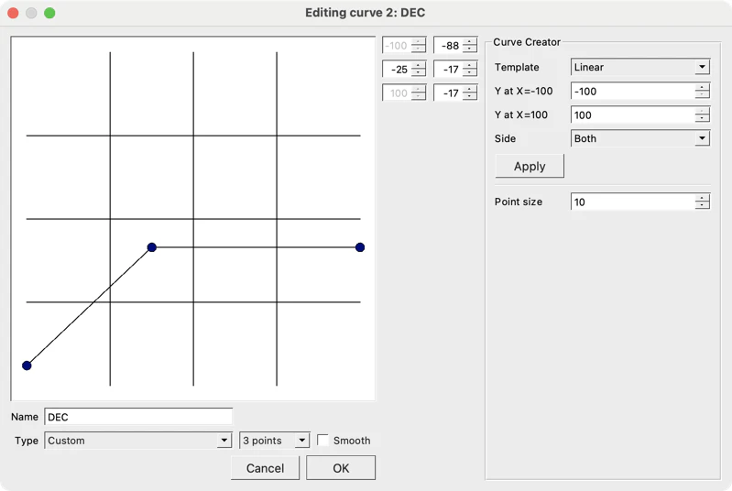This screenshot has height=491, width=732.
Task: Select the rightmost curve point
Action: 360,247
